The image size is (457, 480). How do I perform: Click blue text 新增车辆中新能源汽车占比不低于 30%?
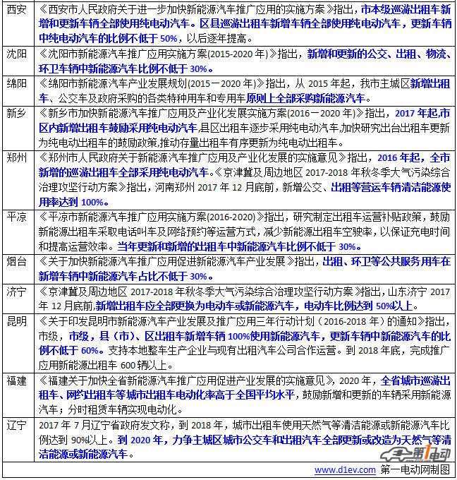pos(126,277)
